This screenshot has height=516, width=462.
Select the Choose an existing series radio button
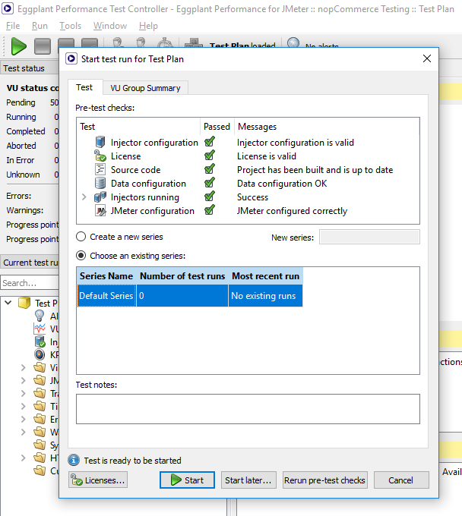pos(81,256)
